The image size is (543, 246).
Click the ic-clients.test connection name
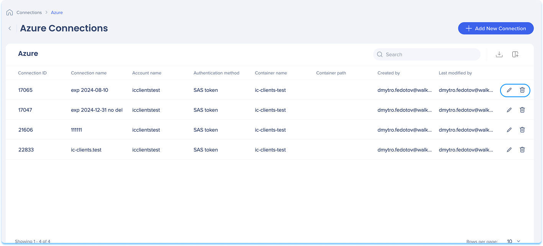pyautogui.click(x=86, y=150)
